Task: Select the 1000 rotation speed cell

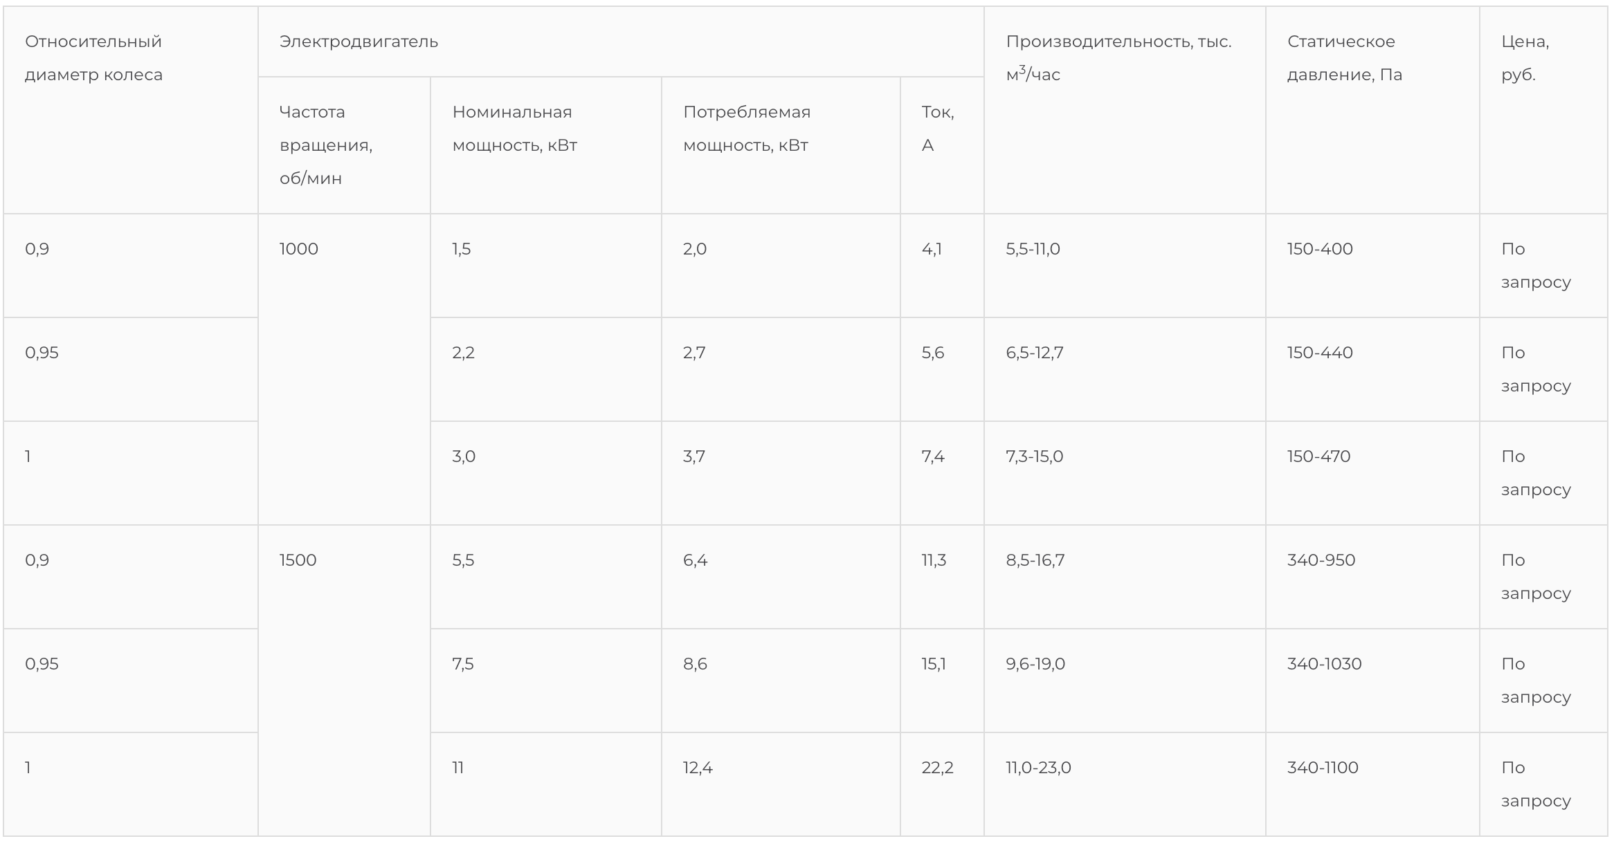Action: coord(299,249)
